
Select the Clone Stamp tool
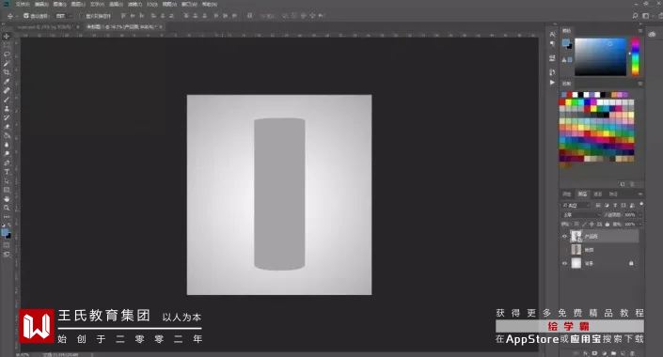[x=7, y=109]
